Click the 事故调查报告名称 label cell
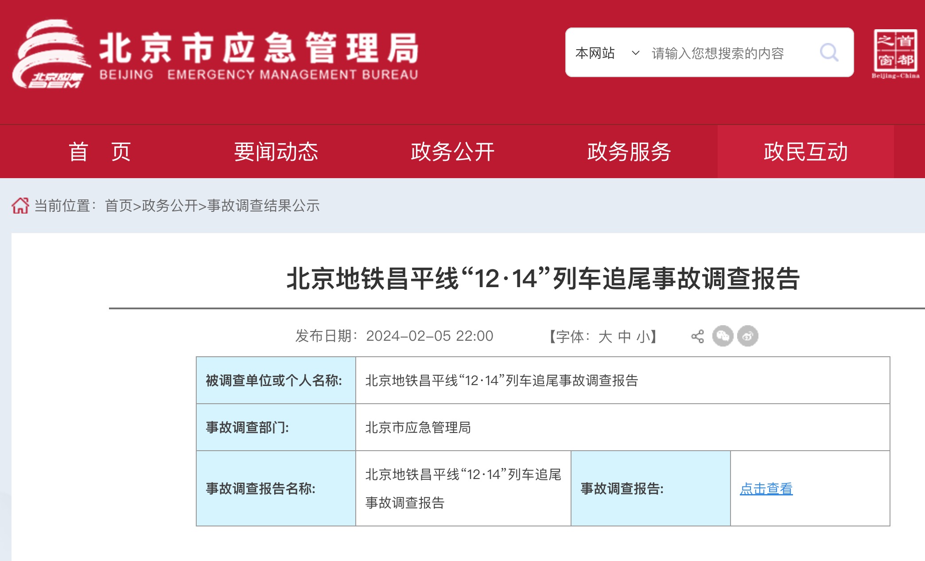 tap(276, 488)
